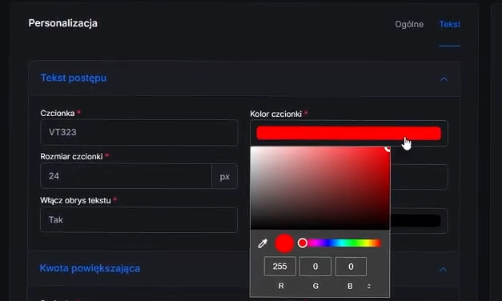Click inside the saturation gradient area
502x301 pixels.
click(319, 188)
